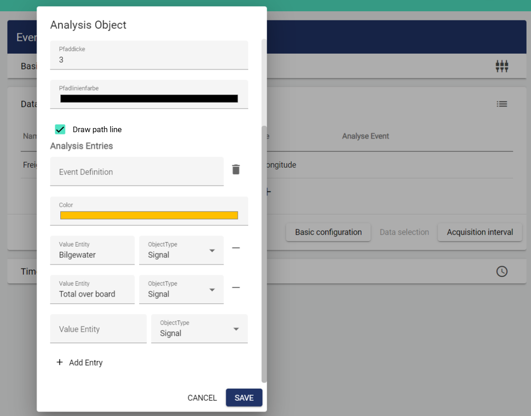Open the equalizer settings icon
Viewport: 531px width, 416px height.
pyautogui.click(x=502, y=66)
